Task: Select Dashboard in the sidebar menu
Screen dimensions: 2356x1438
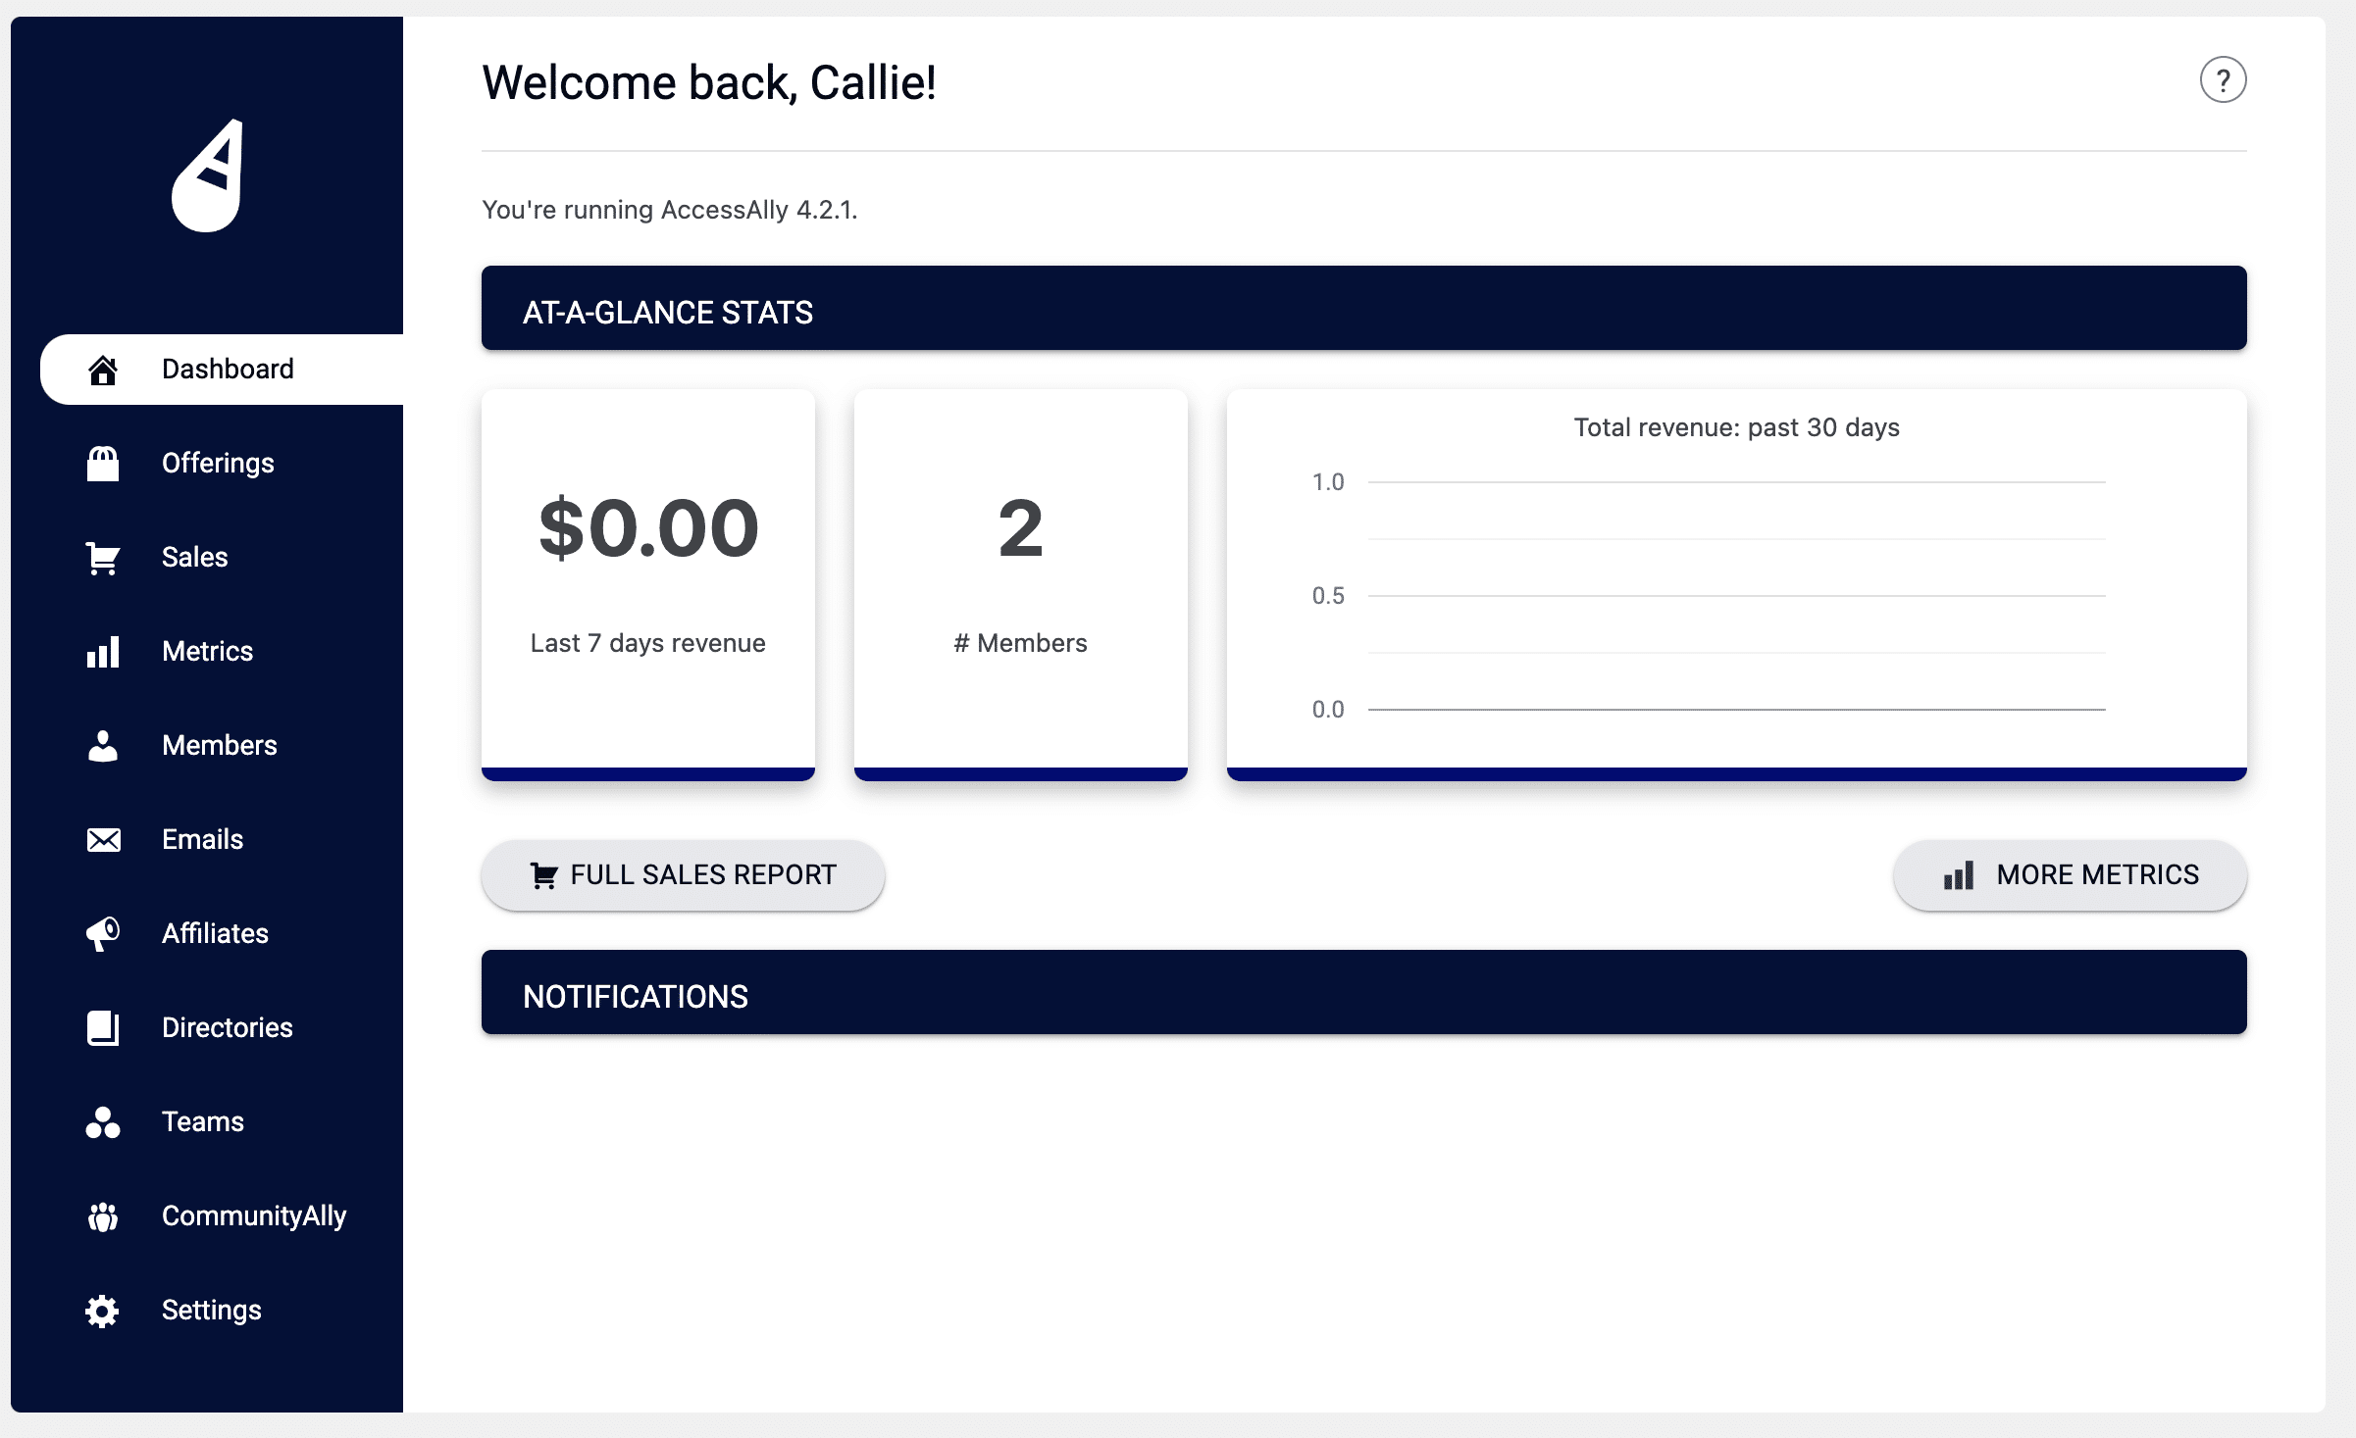Action: click(x=227, y=370)
